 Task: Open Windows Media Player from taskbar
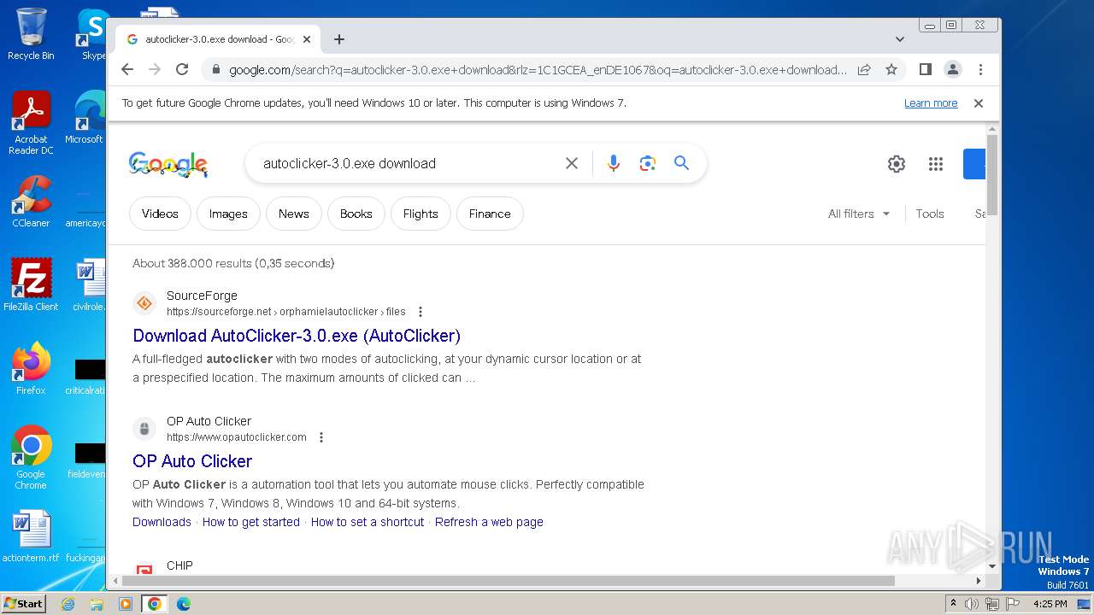126,604
